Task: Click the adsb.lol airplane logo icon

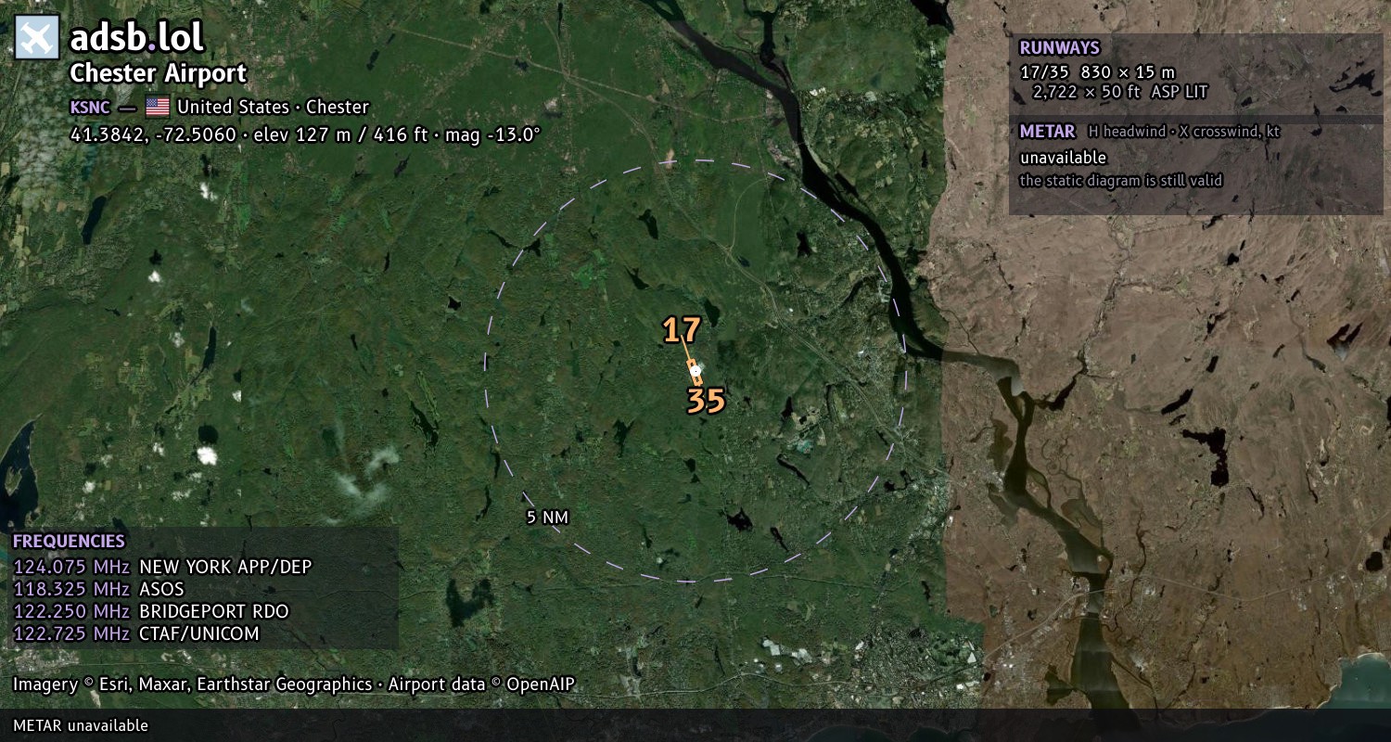Action: 37,37
